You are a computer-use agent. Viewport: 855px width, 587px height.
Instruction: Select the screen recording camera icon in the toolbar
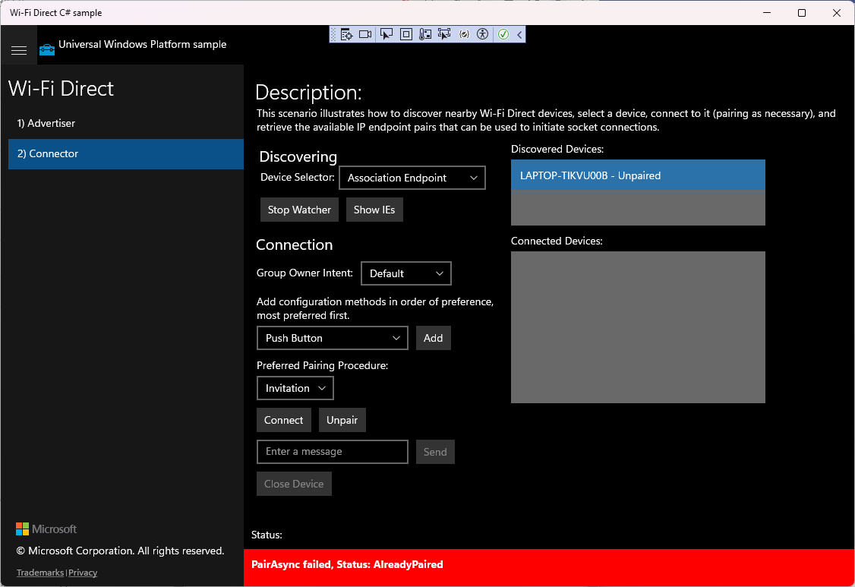(x=367, y=34)
